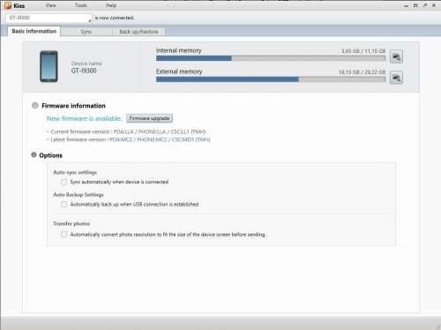Open the Help menu
This screenshot has width=441, height=330.
[x=111, y=5]
